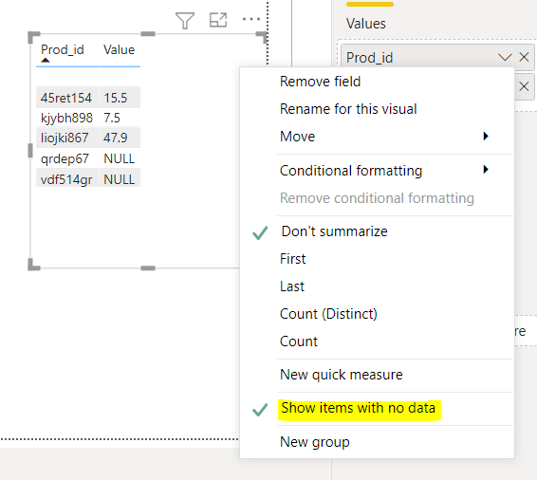
Task: Sort table by Value column header
Action: pyautogui.click(x=120, y=49)
